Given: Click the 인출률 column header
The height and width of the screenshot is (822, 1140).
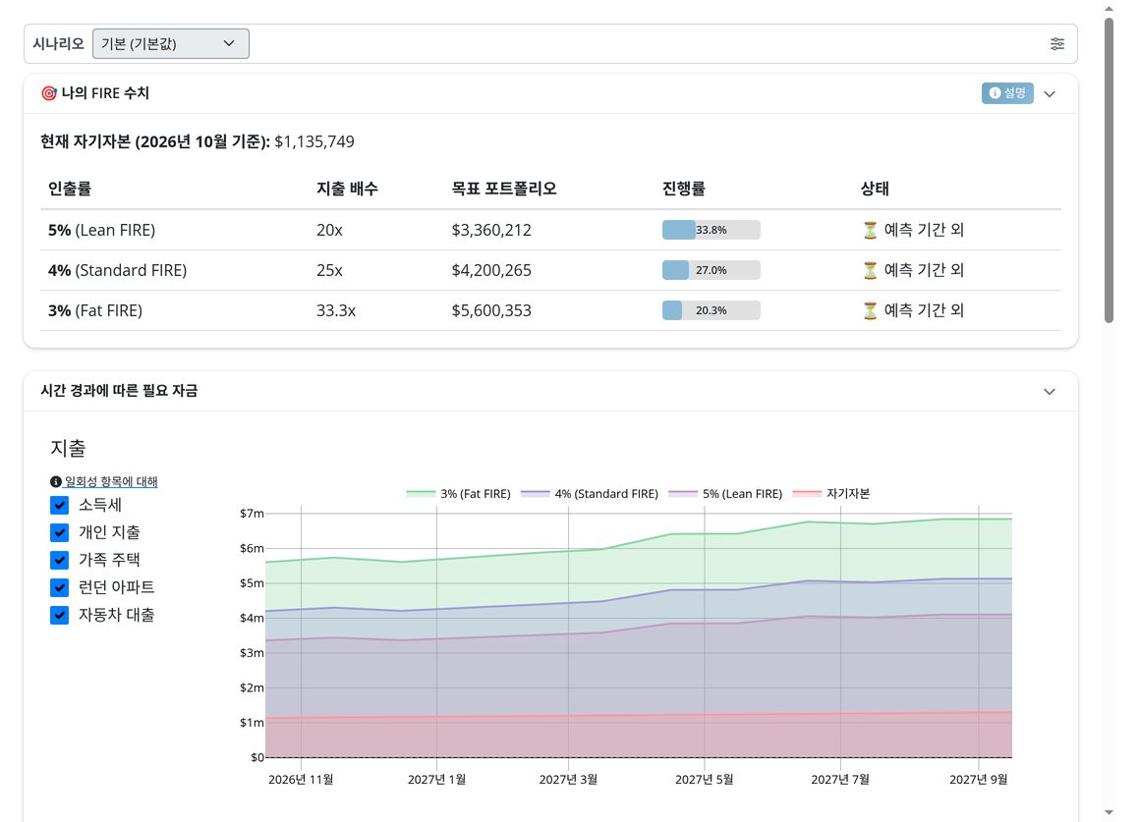Looking at the screenshot, I should click(70, 189).
